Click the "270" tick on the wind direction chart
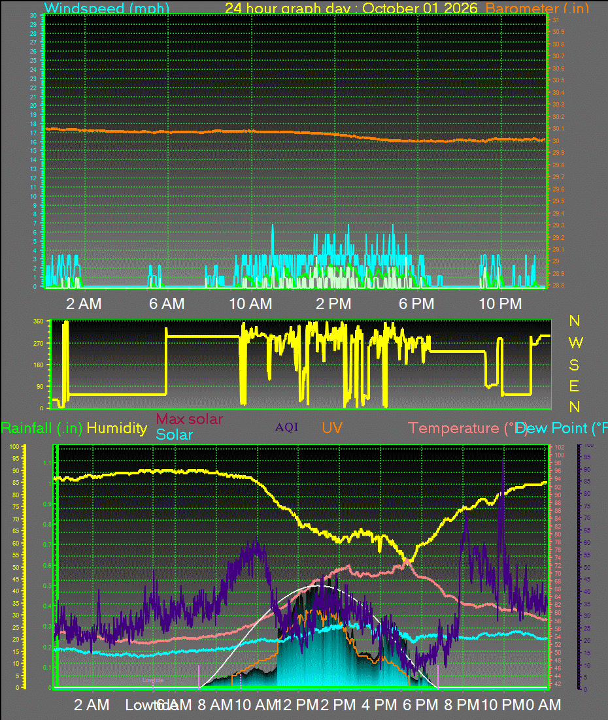The image size is (608, 720). (x=38, y=344)
